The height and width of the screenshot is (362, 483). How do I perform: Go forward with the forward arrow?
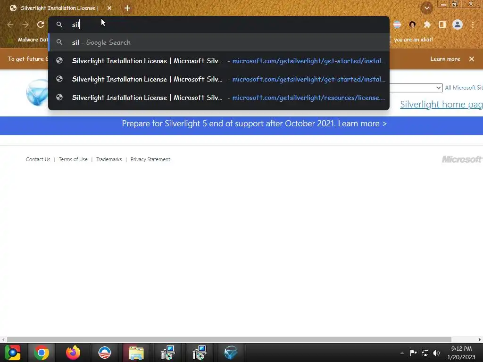coord(25,25)
